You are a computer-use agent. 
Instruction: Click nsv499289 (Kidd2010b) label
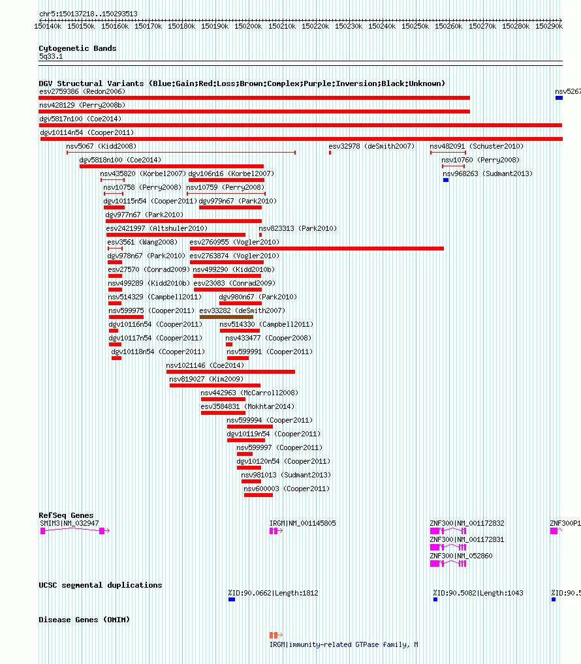point(149,283)
